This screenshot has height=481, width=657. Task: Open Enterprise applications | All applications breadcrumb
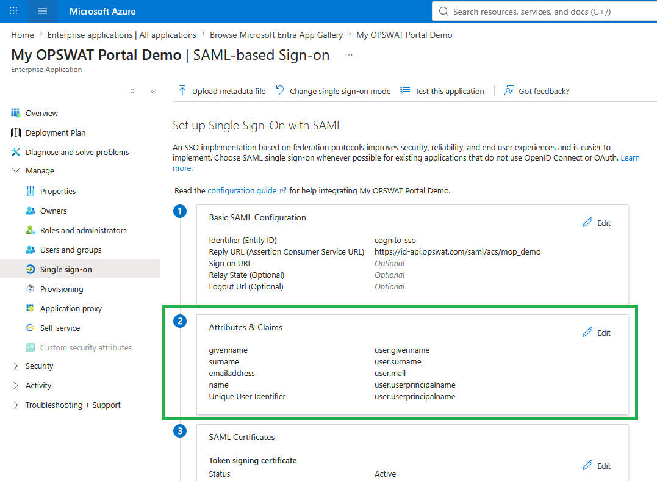pos(121,35)
